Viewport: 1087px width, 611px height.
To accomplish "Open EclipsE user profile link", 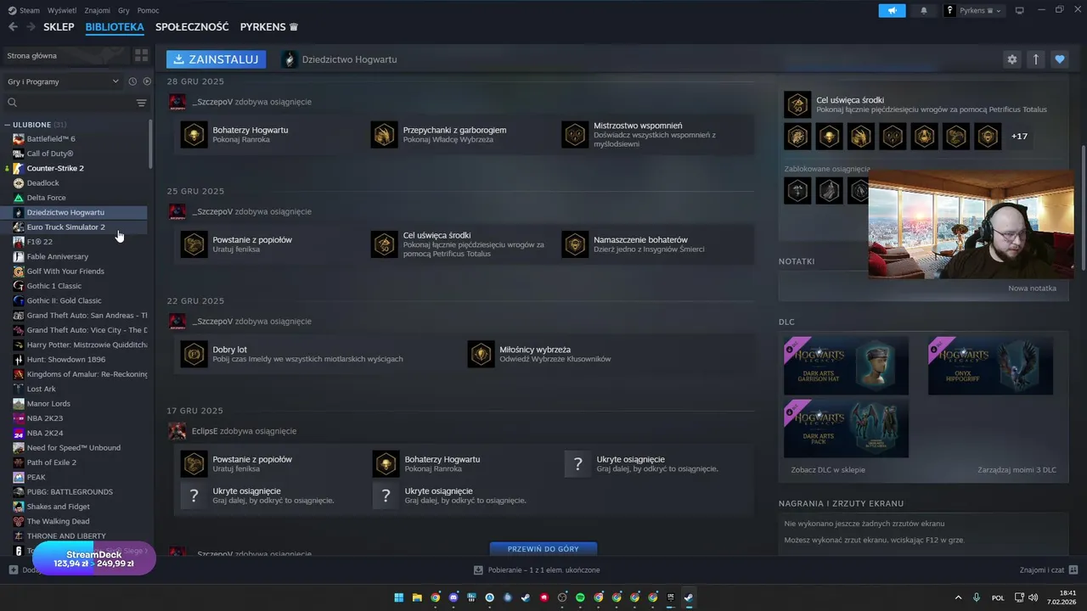I will click(x=204, y=431).
